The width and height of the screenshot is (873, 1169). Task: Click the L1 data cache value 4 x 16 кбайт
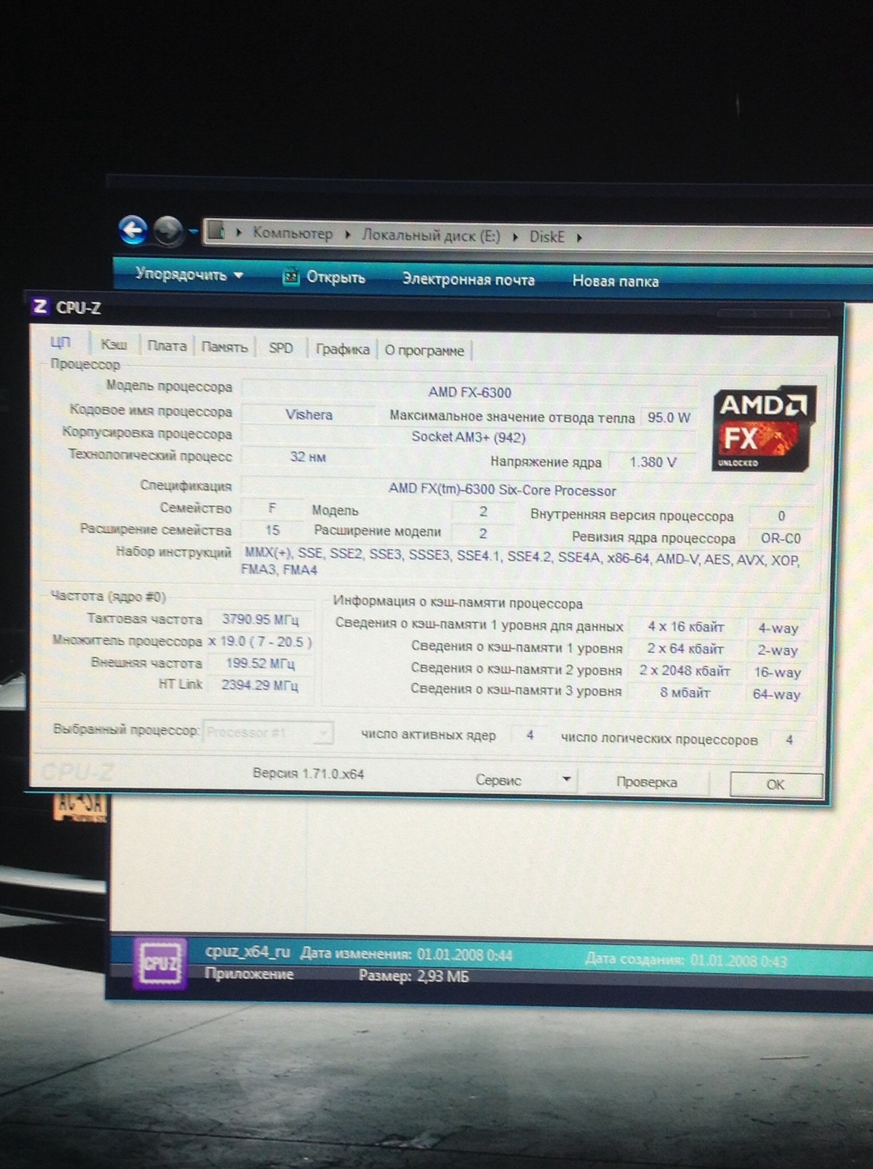point(686,627)
